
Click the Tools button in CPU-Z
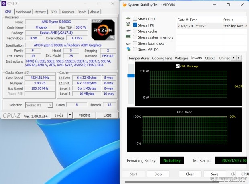tap(59, 115)
